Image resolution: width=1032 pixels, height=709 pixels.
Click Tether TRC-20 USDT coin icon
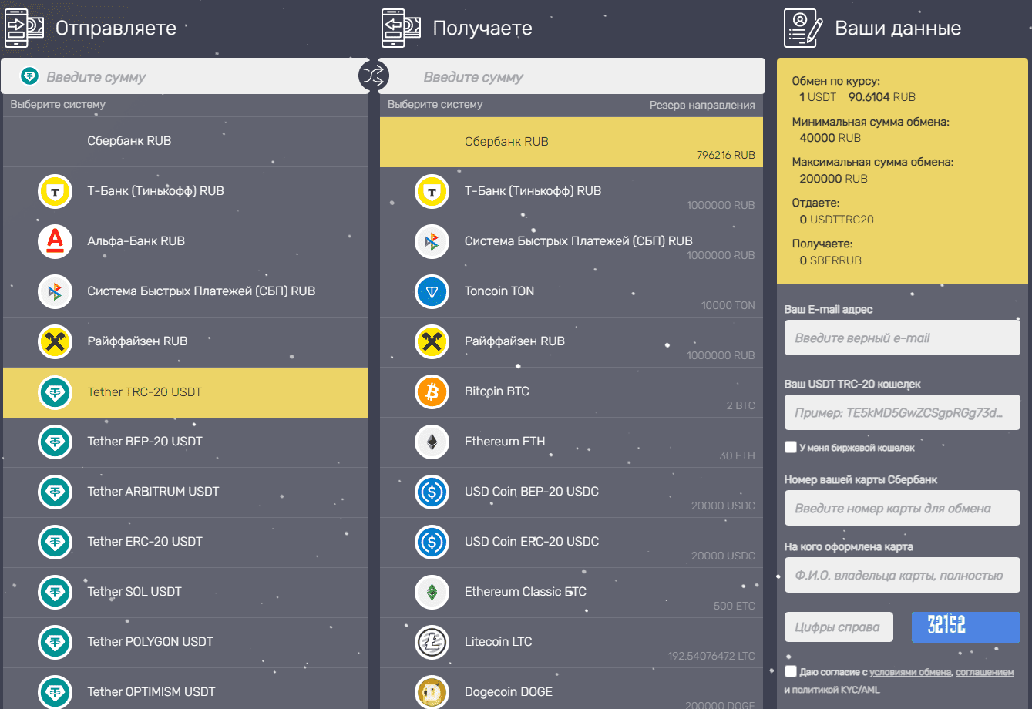(55, 392)
